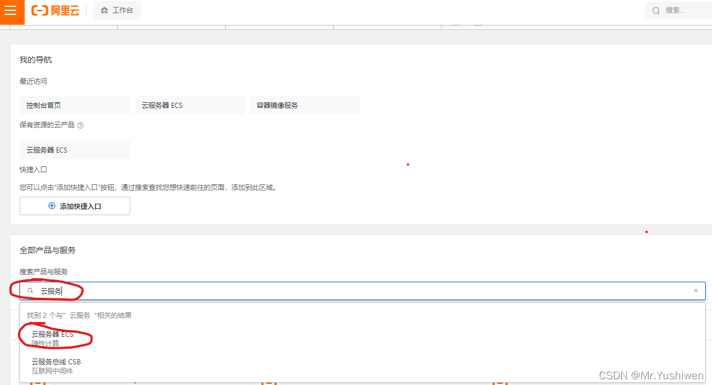Screen dimensions: 712x385
Task: Open 云服务器 ECS from recent visits
Action: [189, 104]
